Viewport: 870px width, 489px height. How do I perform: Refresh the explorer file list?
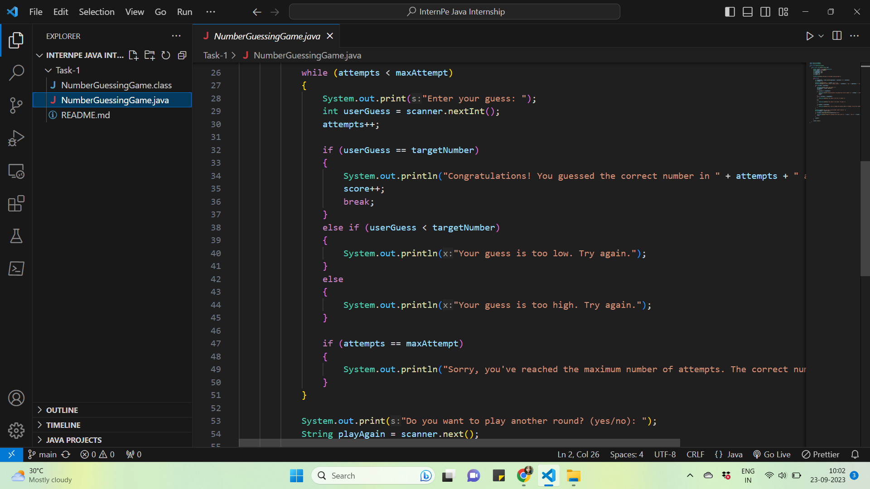(165, 55)
